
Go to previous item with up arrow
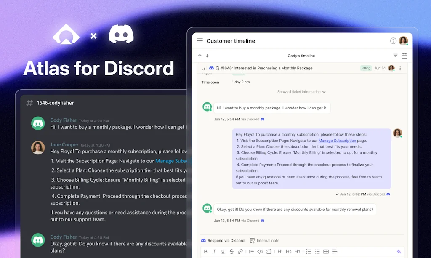point(200,56)
